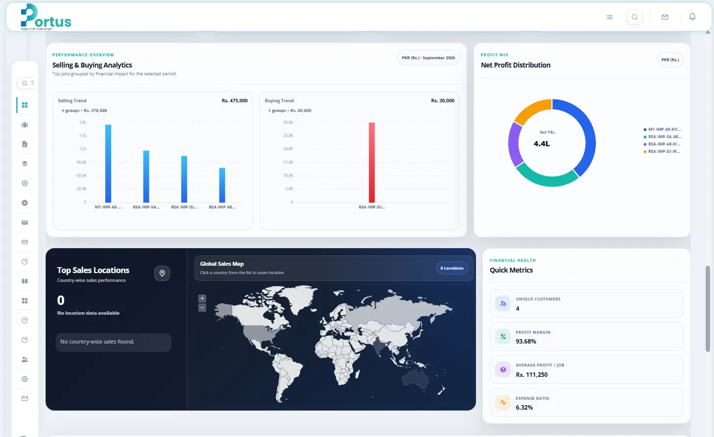This screenshot has width=714, height=437.
Task: Click the PKR (Rs.) badge in Net Profit Distribution
Action: pyautogui.click(x=670, y=60)
